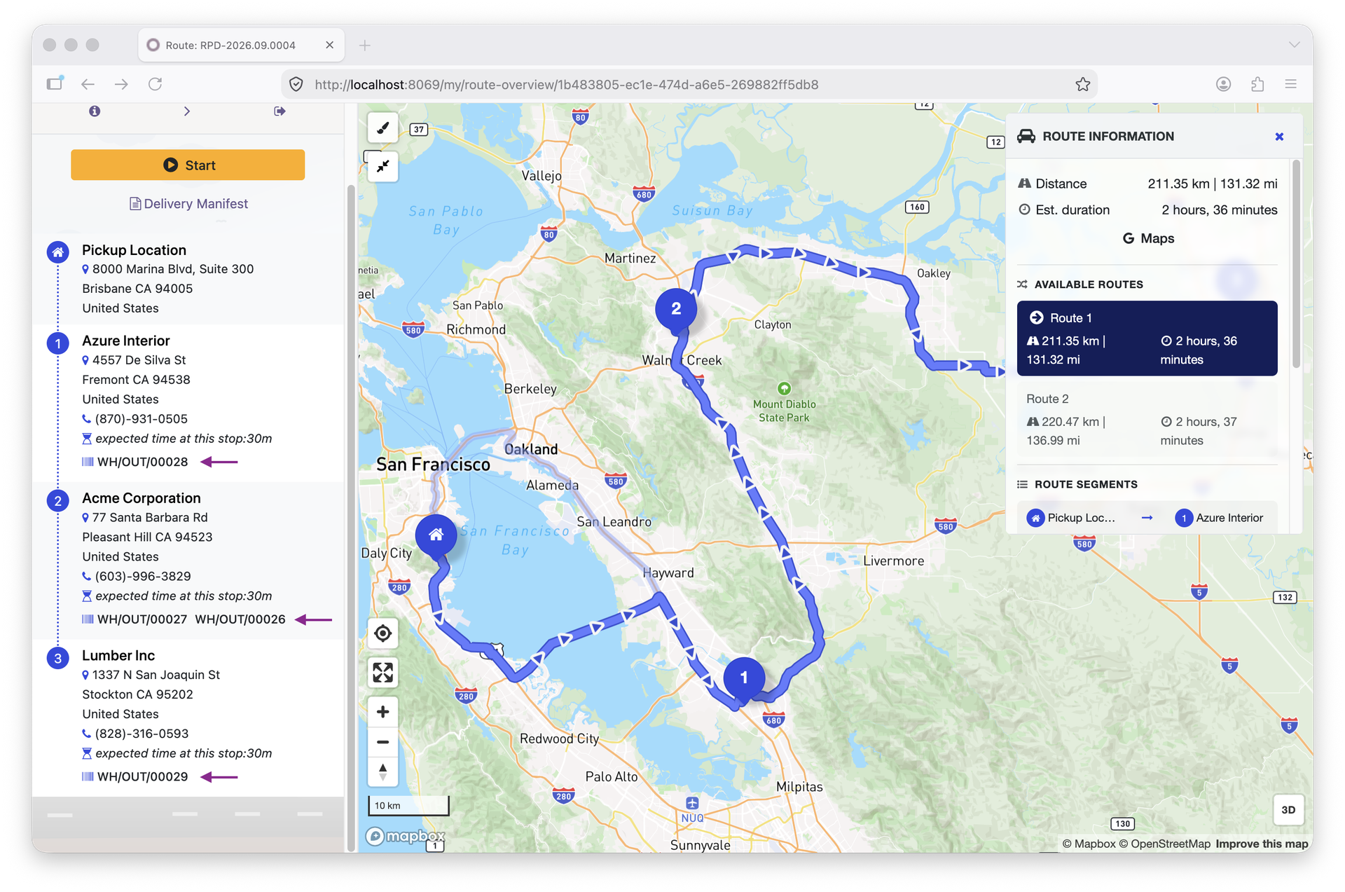Image resolution: width=1345 pixels, height=892 pixels.
Task: Click the sign-out icon in the sidebar header
Action: point(280,111)
